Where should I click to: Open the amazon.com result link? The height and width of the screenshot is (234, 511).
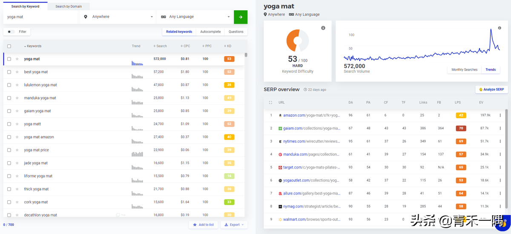point(312,115)
